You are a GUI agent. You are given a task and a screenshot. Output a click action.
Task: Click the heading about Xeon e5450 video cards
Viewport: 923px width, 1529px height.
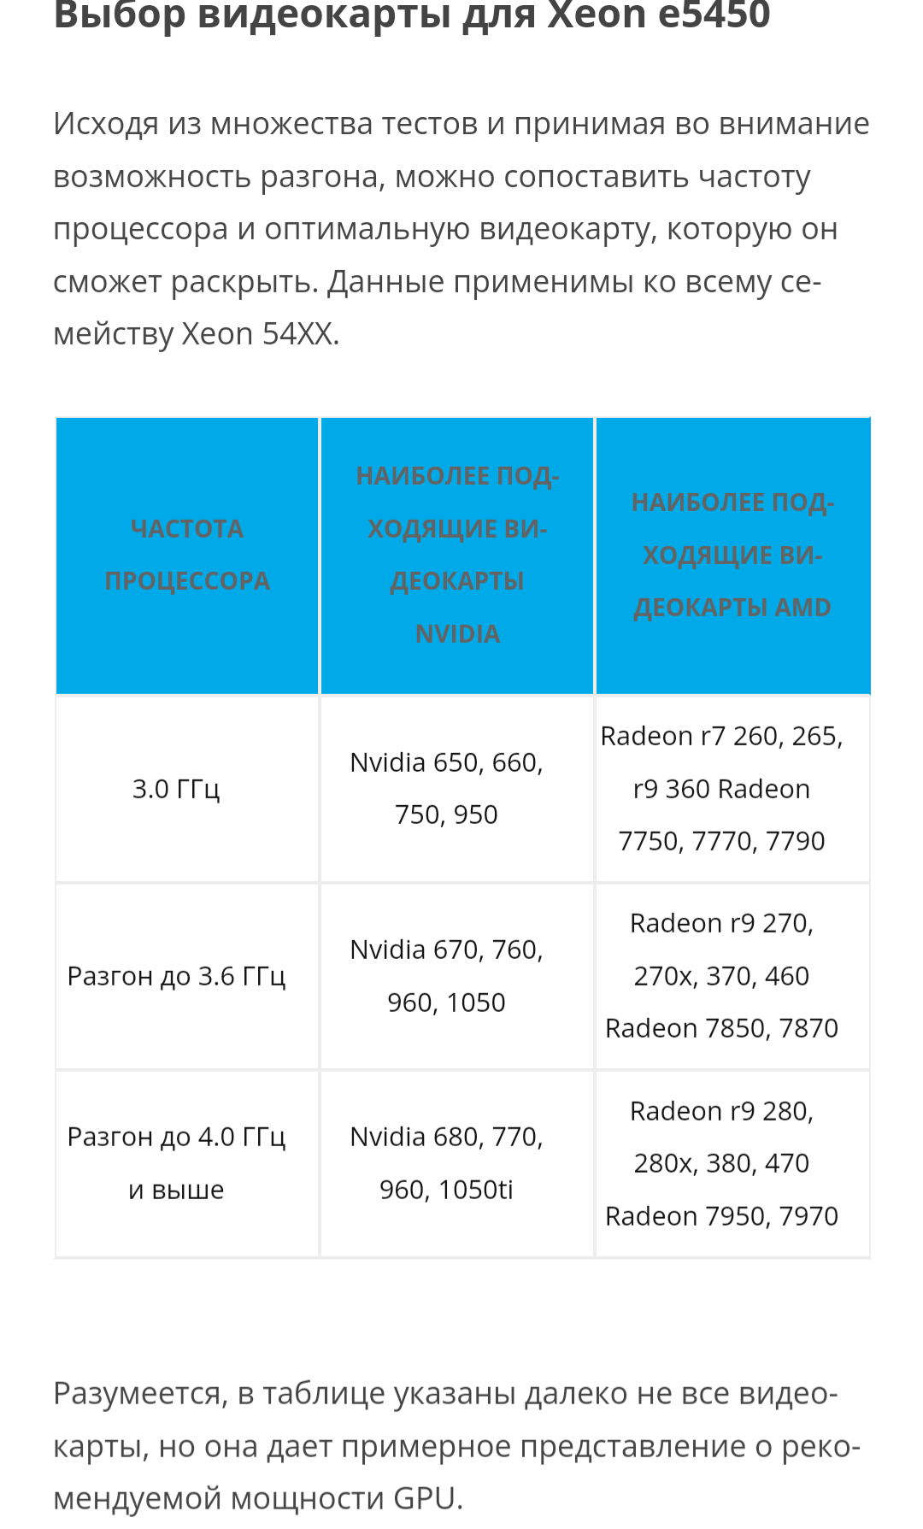(x=412, y=15)
